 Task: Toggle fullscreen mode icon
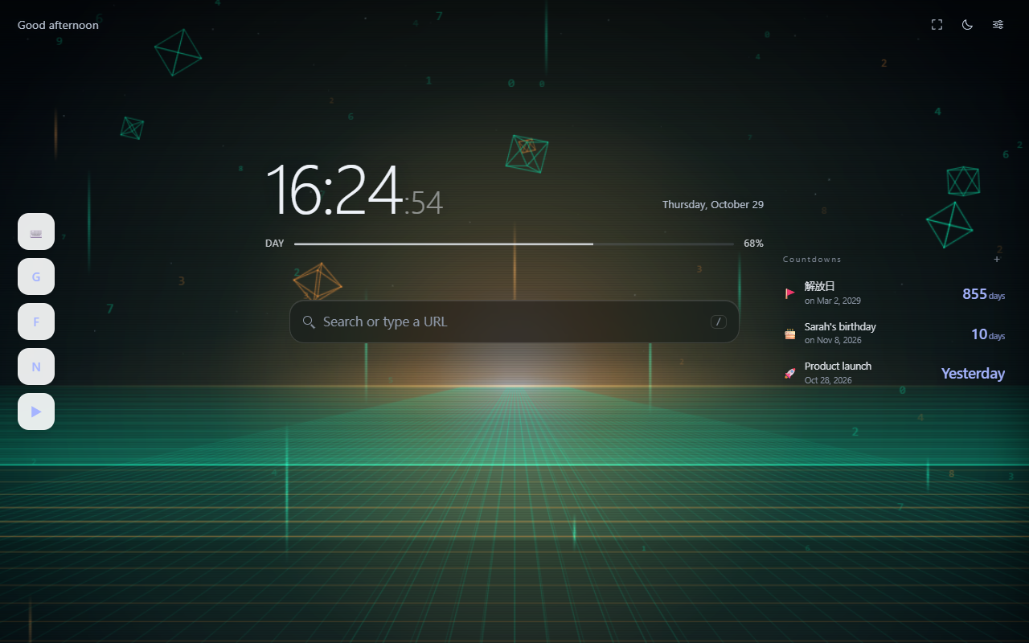pyautogui.click(x=937, y=25)
